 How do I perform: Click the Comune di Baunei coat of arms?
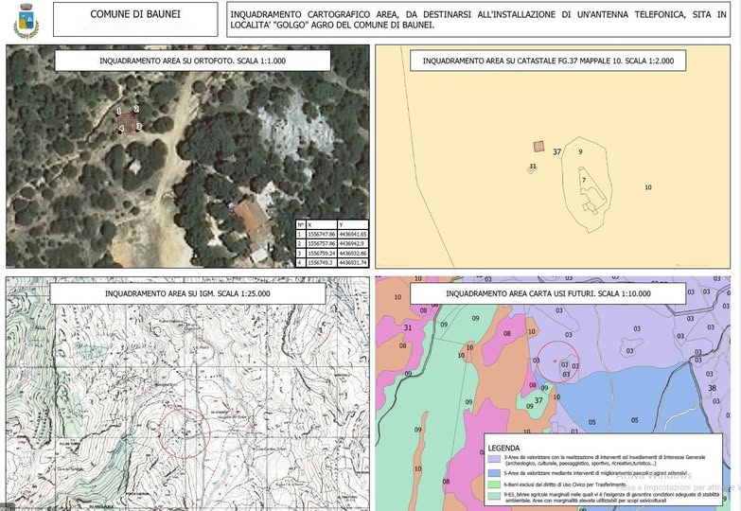pos(26,21)
